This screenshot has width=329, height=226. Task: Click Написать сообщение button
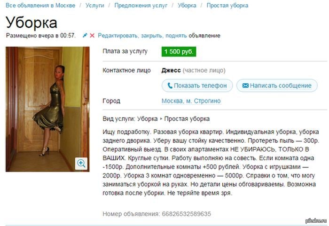277,86
